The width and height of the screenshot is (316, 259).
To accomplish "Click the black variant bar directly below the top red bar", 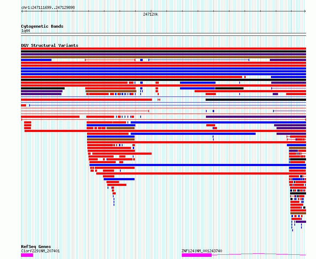I will [163, 51].
